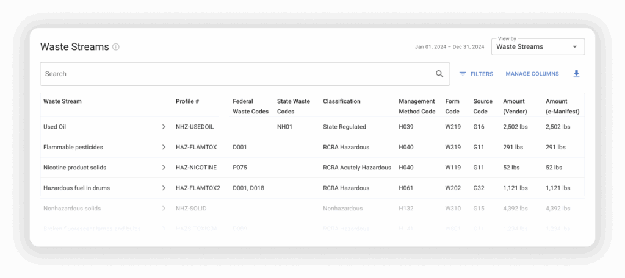Click the Federal Waste Codes header
This screenshot has height=278, width=625.
250,106
